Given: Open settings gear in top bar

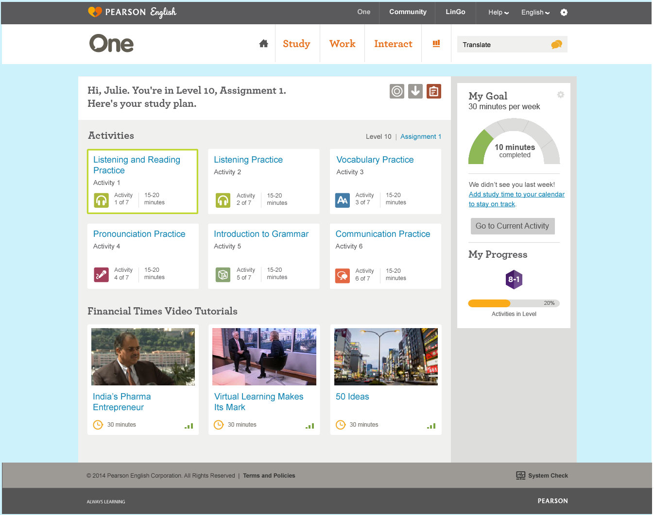Looking at the screenshot, I should pos(564,13).
